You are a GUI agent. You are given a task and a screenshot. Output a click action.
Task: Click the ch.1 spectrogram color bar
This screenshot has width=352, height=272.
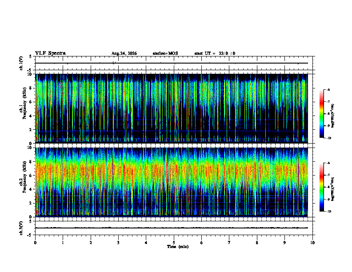coord(321,114)
